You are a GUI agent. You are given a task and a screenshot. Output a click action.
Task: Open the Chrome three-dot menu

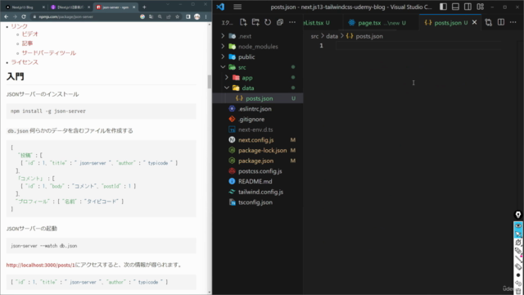(x=206, y=16)
